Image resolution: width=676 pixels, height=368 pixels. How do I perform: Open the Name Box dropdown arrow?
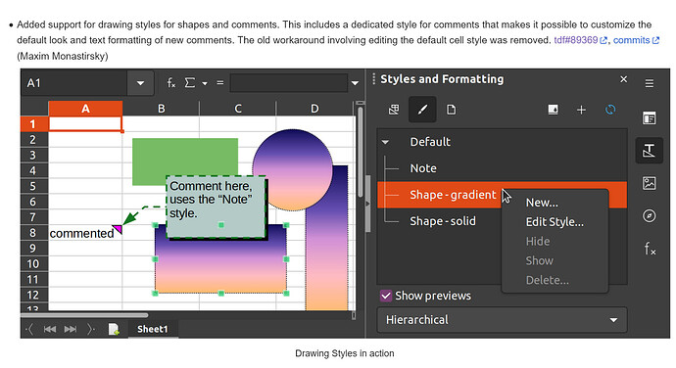pos(140,83)
